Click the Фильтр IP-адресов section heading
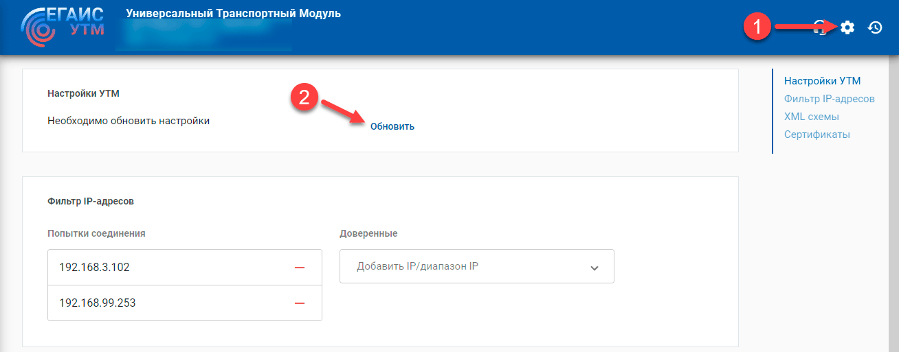The height and width of the screenshot is (352, 899). tap(91, 202)
